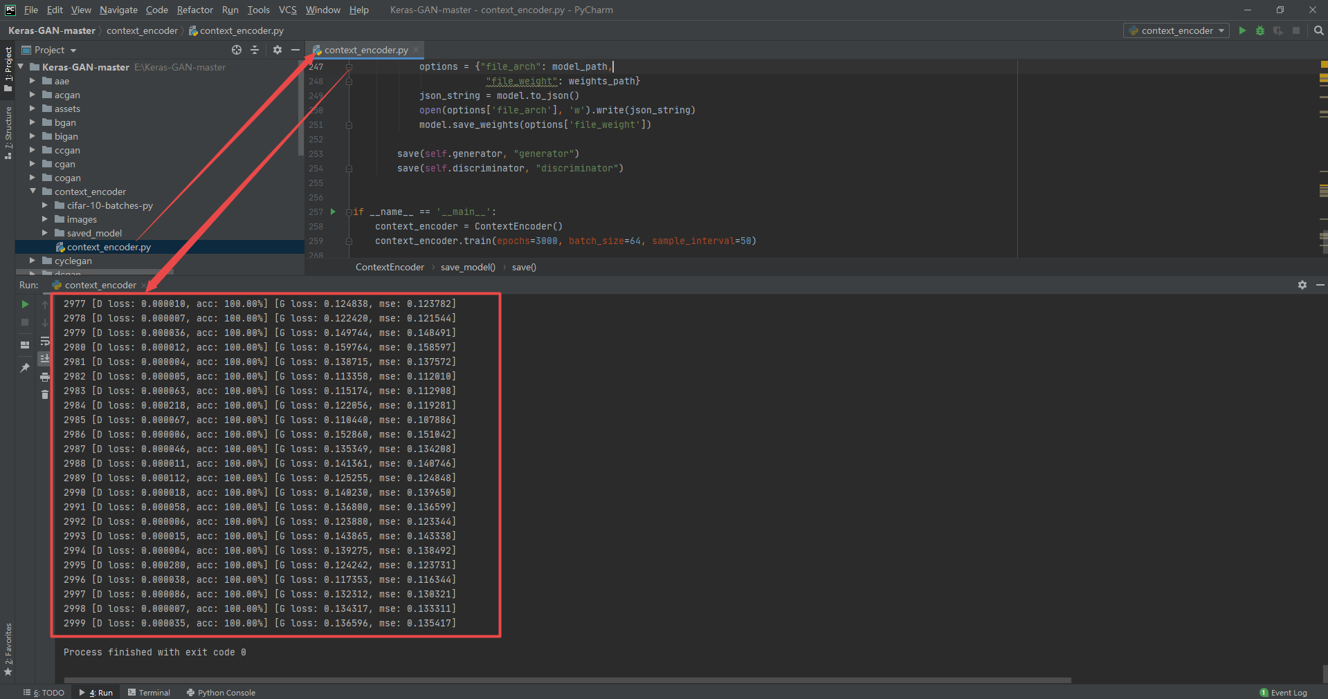Click Keras-GAN-master in navigation breadcrumb

(52, 30)
